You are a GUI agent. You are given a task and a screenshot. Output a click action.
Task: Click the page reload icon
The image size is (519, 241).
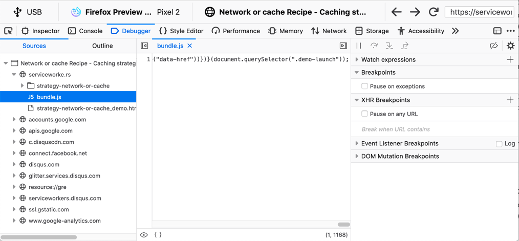[x=434, y=12]
